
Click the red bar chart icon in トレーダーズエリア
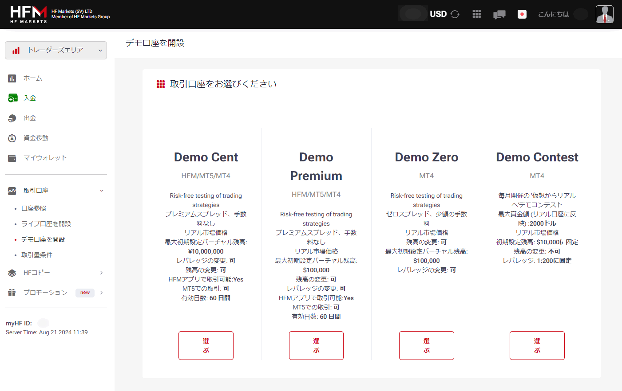click(16, 50)
